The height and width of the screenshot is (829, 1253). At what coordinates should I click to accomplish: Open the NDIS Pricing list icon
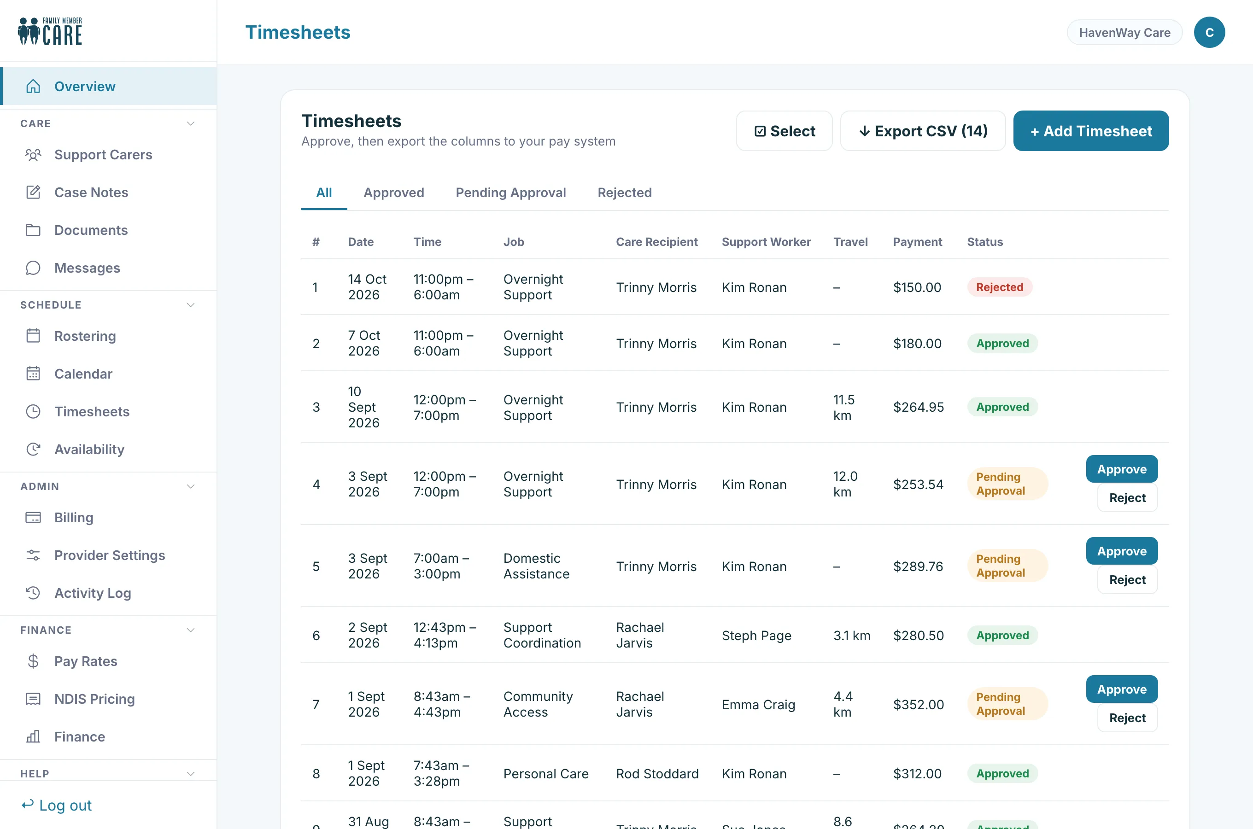click(33, 698)
